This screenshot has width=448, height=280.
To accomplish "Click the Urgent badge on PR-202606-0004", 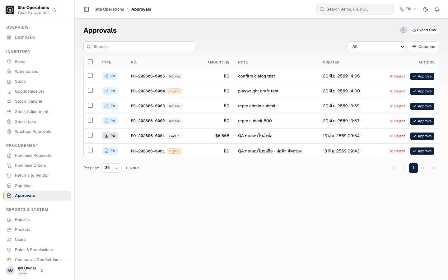I will pos(175,91).
